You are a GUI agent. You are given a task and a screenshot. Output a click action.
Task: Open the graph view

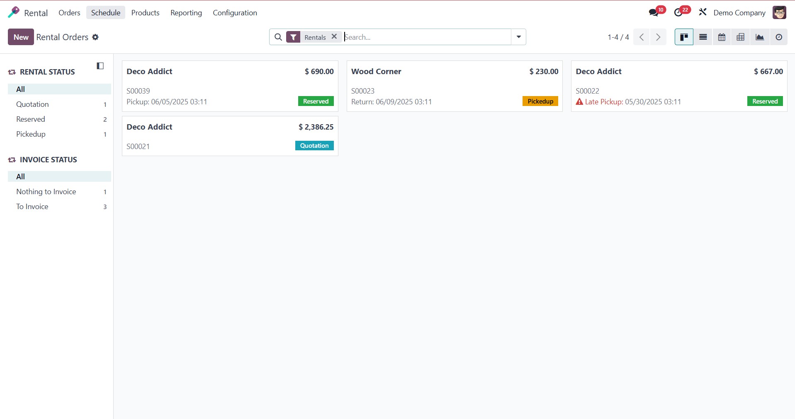point(760,37)
